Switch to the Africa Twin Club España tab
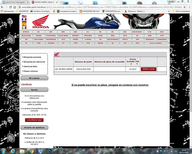 point(15,2)
